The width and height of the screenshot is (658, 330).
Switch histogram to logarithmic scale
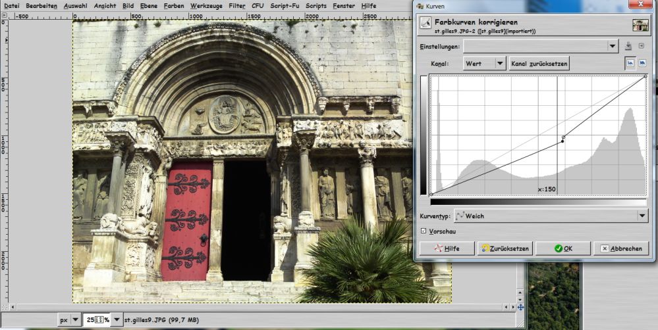point(642,63)
